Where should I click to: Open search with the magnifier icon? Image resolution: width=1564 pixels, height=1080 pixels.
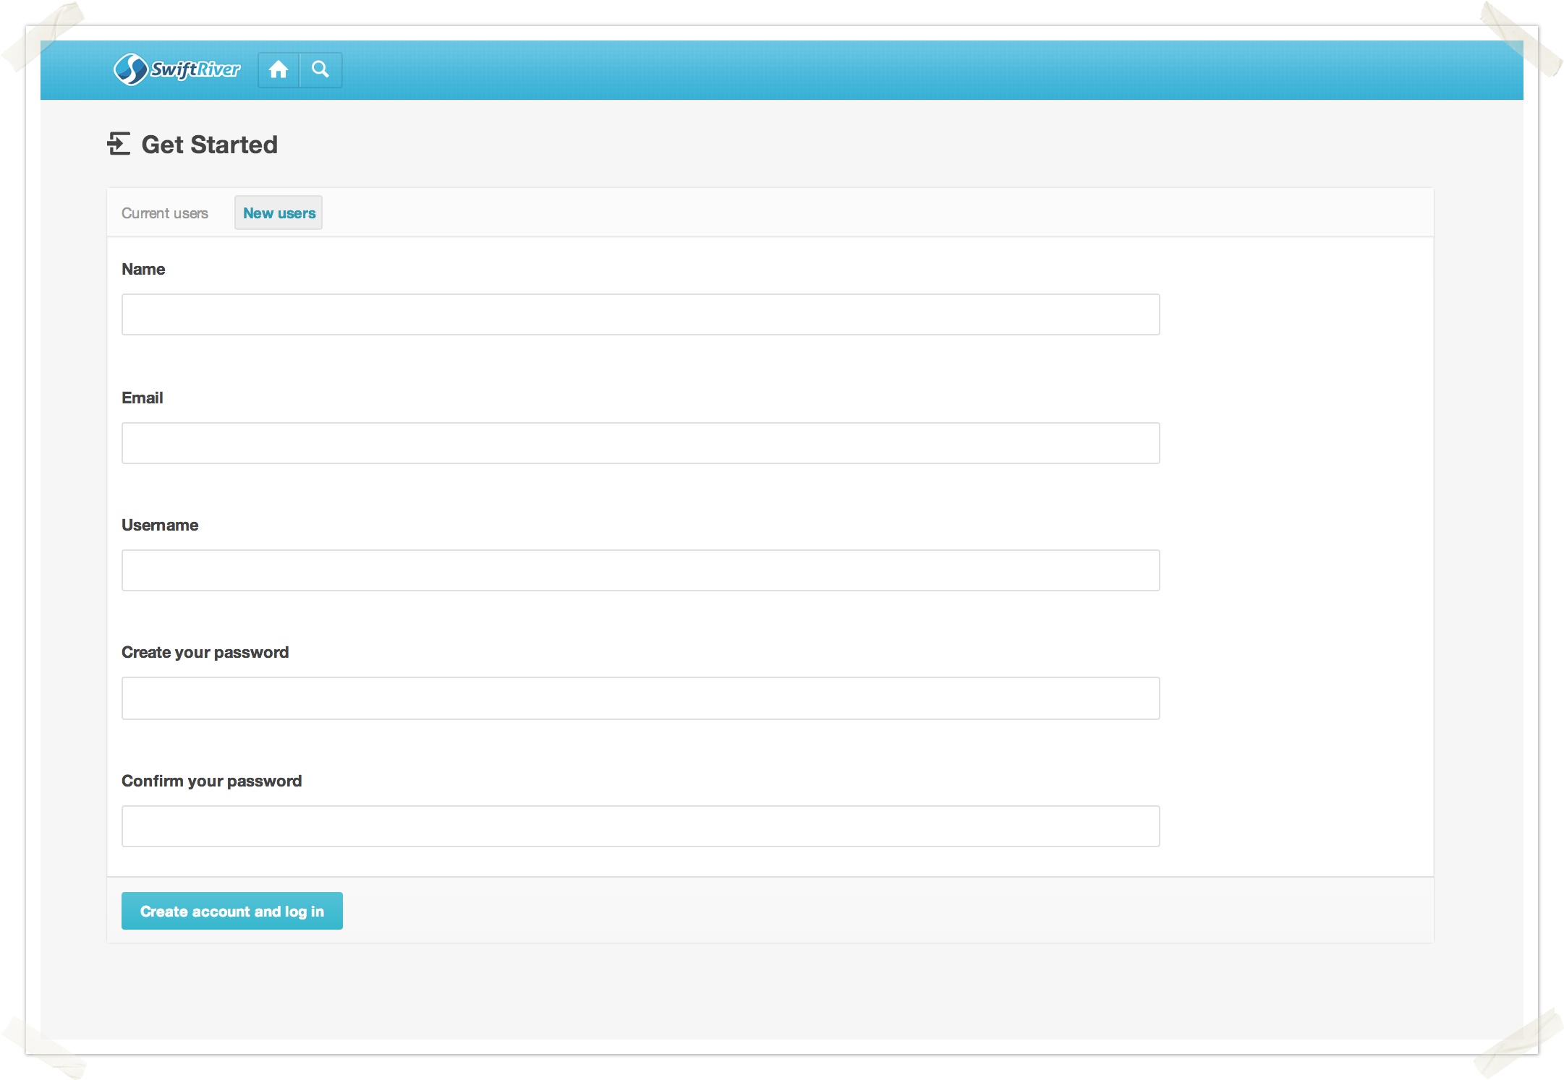tap(320, 70)
